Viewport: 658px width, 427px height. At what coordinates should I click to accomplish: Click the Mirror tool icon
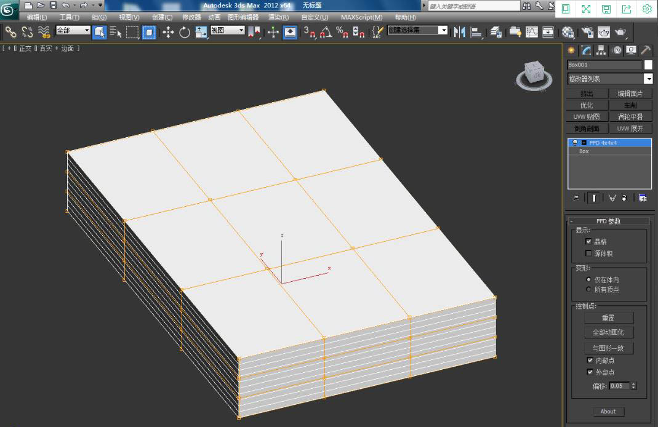tap(459, 32)
